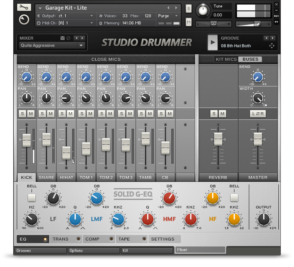Select the HIHAT channel label

click(x=66, y=177)
